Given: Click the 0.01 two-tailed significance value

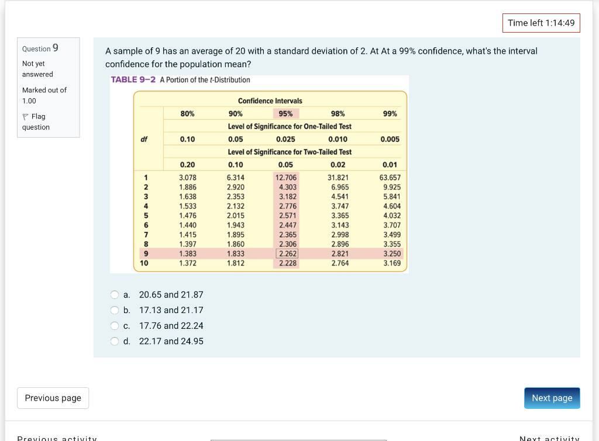Looking at the screenshot, I should [x=390, y=165].
